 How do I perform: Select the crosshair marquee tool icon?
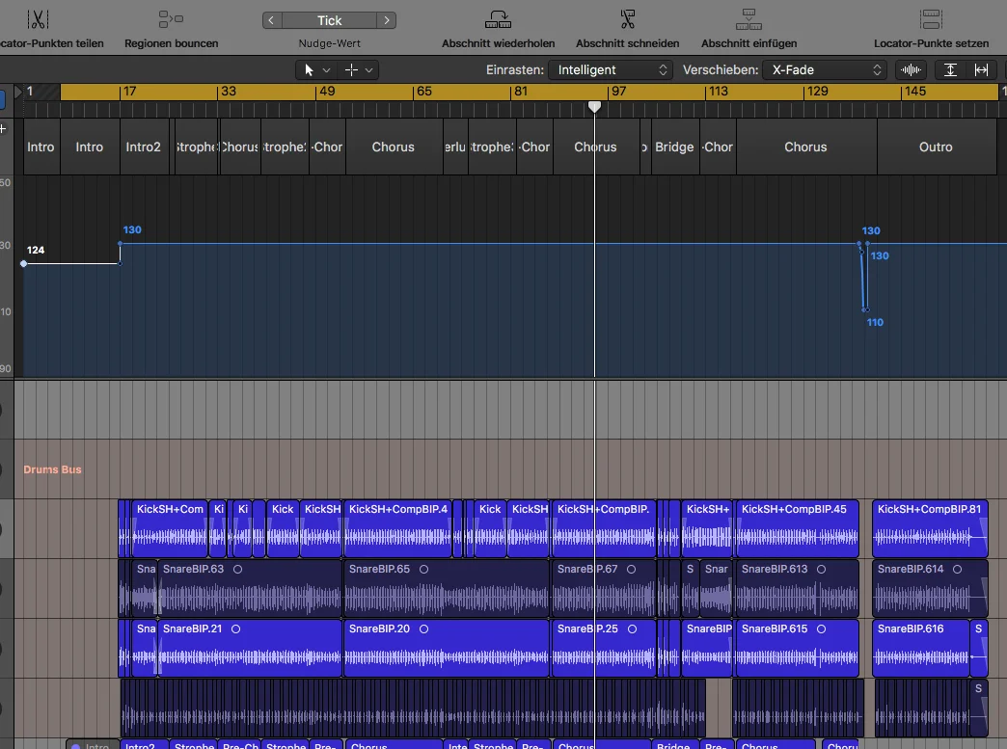pos(351,70)
